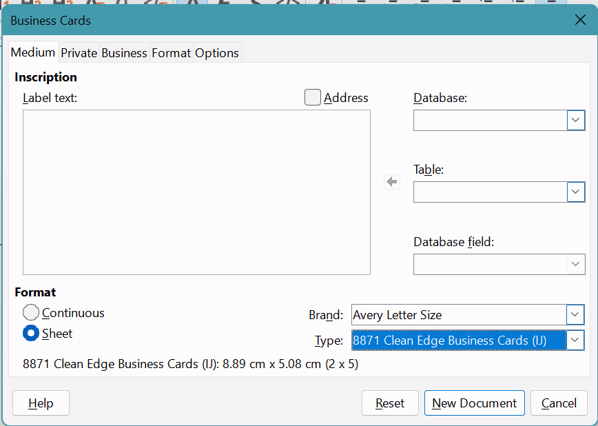
Task: Click the Business Cards title text
Action: click(51, 20)
